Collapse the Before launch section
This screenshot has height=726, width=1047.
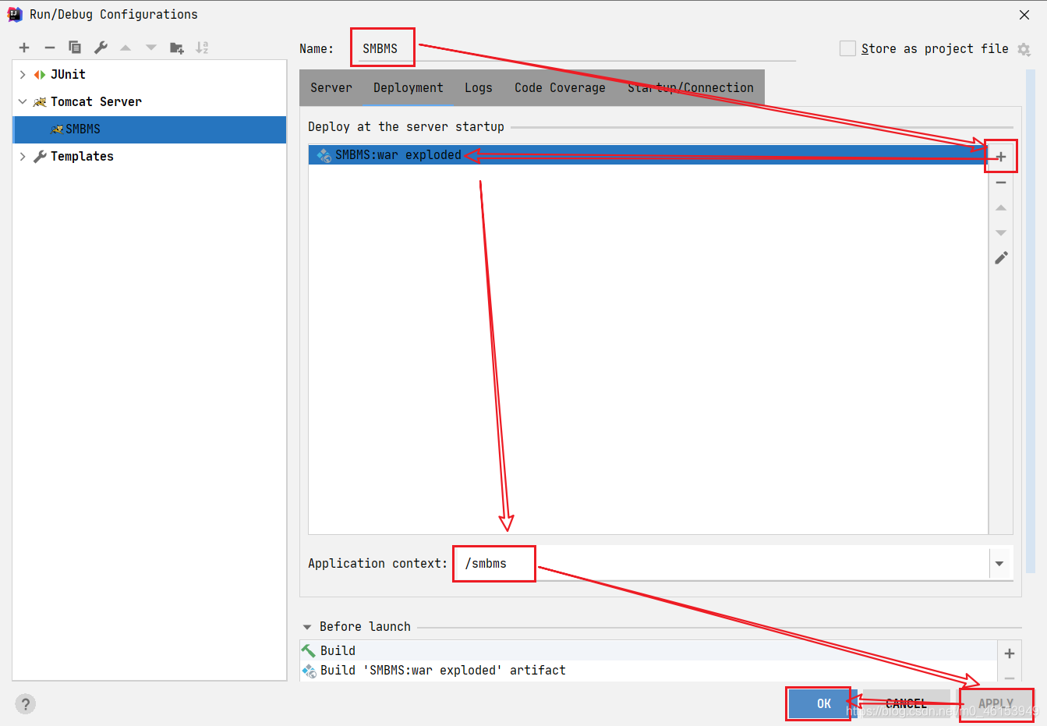pos(307,627)
